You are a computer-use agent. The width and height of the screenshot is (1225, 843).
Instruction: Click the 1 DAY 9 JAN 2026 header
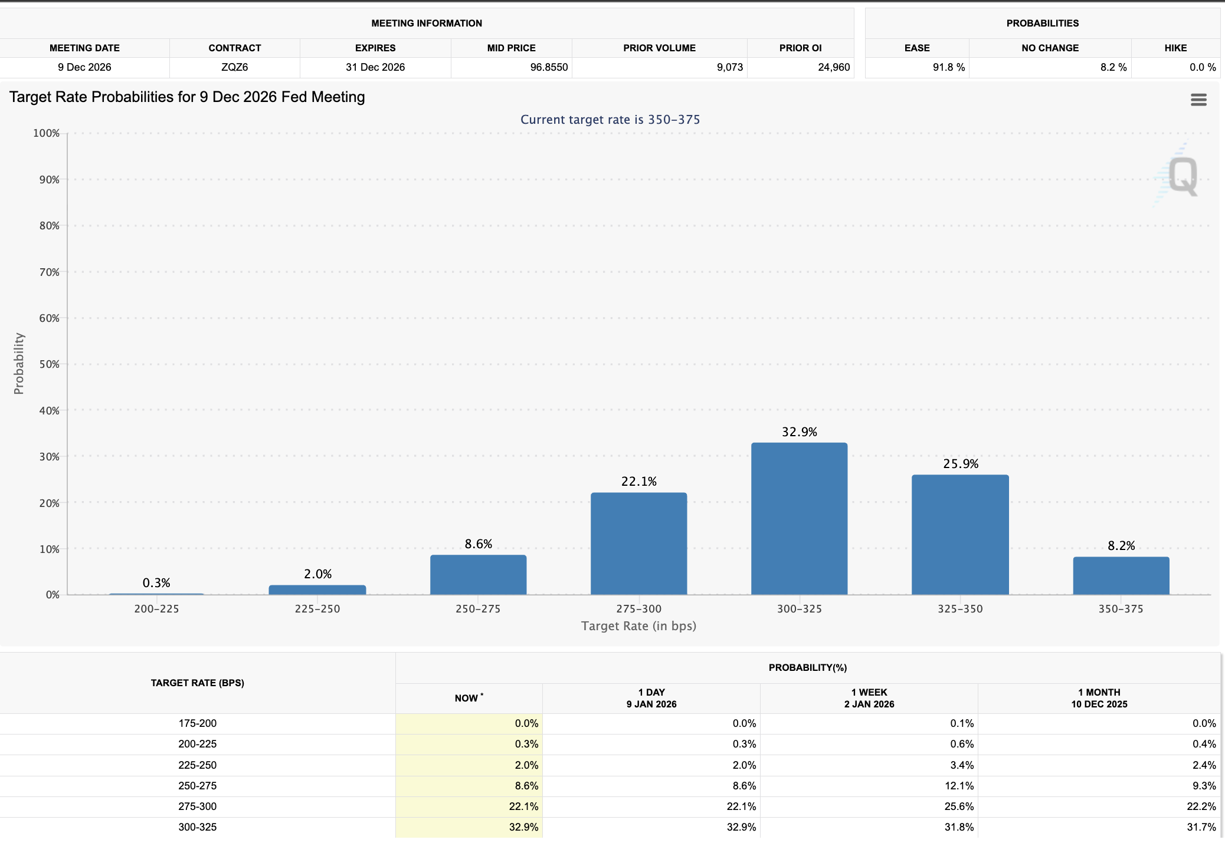[x=651, y=698]
